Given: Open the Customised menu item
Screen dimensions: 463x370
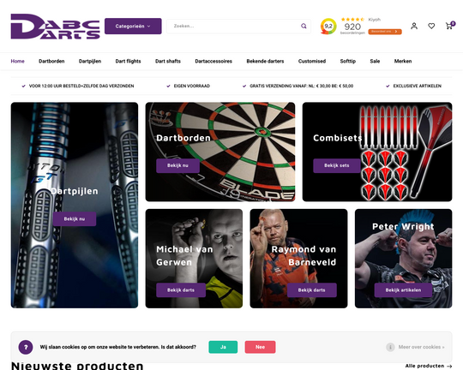Looking at the screenshot, I should coord(312,61).
